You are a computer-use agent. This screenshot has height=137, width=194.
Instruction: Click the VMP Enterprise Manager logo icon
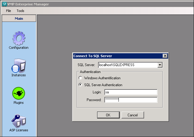coord(5,4)
